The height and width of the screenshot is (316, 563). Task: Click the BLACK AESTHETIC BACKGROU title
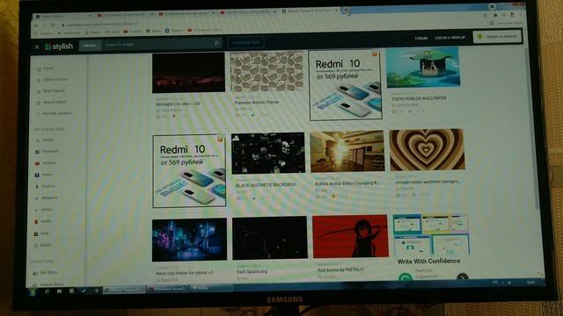coord(266,185)
